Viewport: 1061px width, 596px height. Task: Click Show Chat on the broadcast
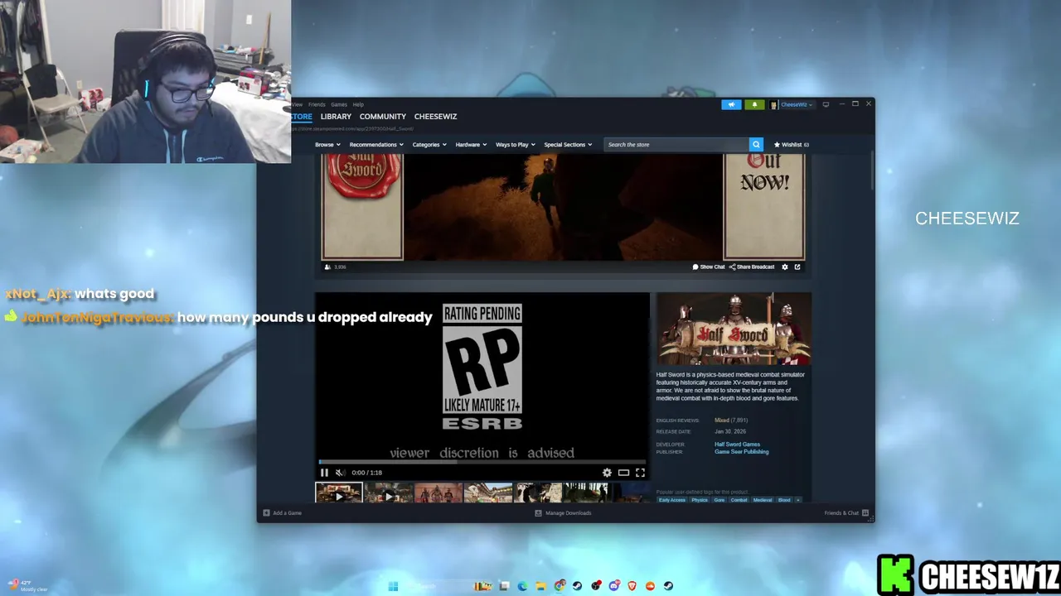709,267
